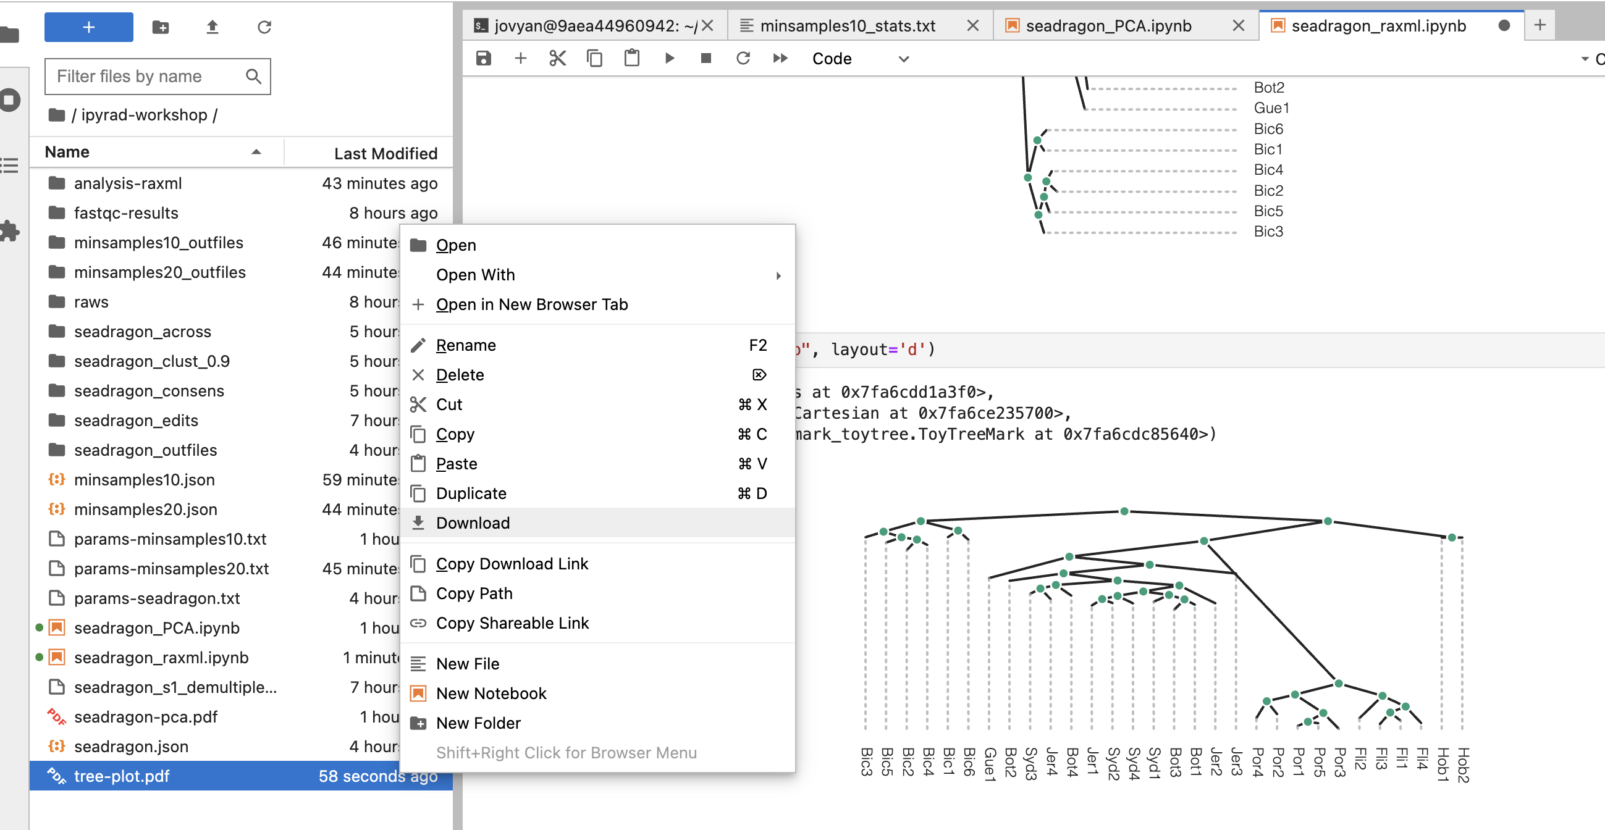
Task: Restart the kernel from notebook toolbar
Action: click(743, 59)
